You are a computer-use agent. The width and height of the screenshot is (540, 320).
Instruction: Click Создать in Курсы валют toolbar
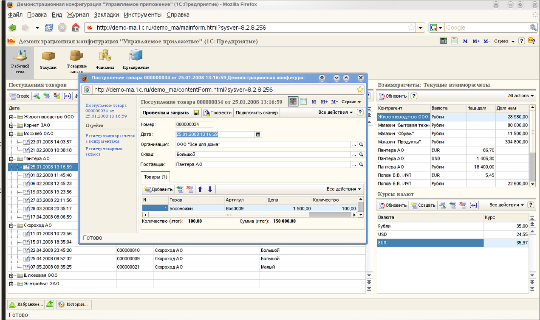click(x=423, y=205)
